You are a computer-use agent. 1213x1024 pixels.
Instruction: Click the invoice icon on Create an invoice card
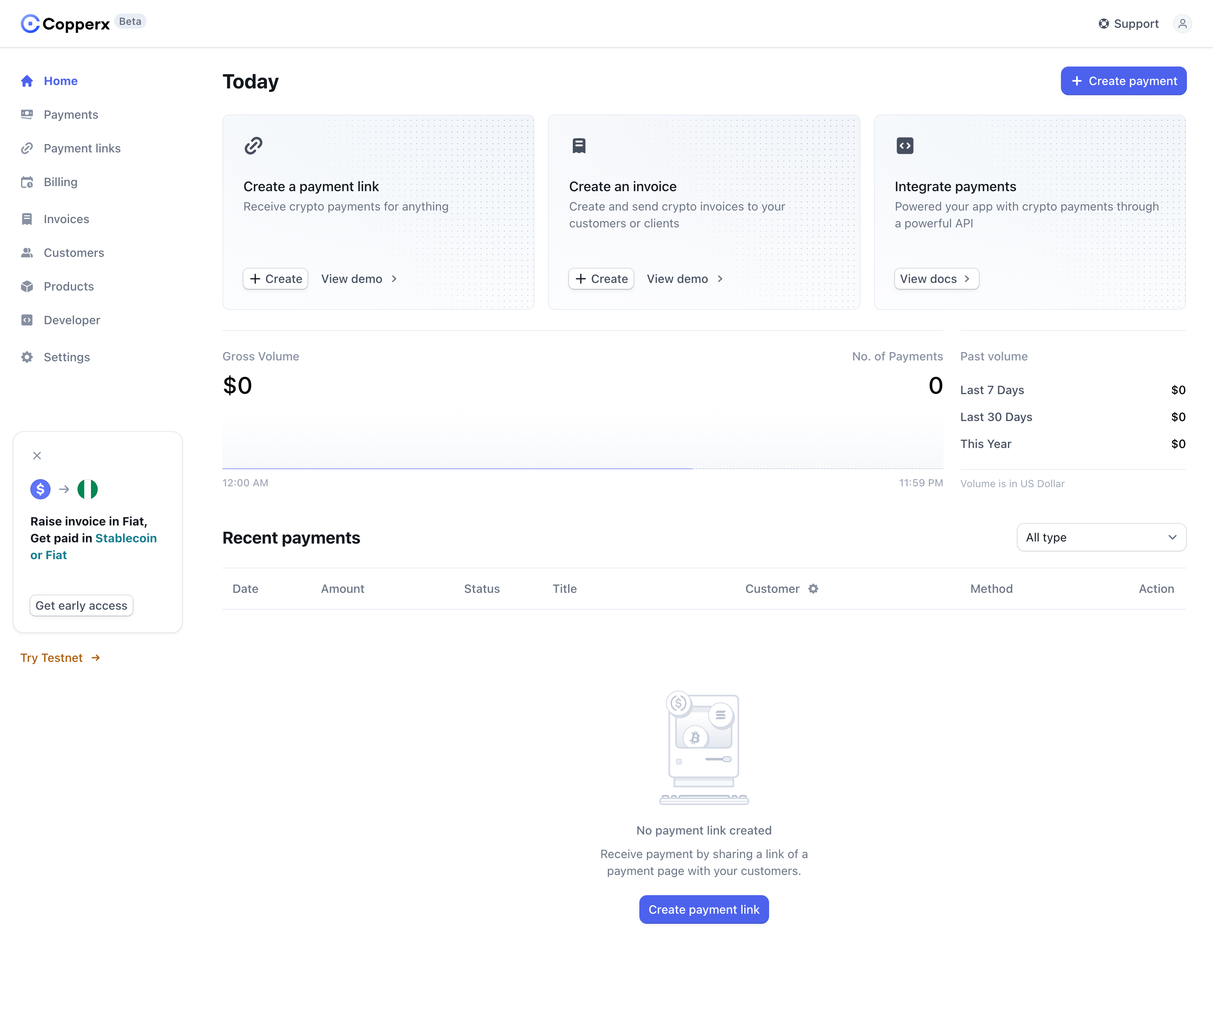click(579, 145)
